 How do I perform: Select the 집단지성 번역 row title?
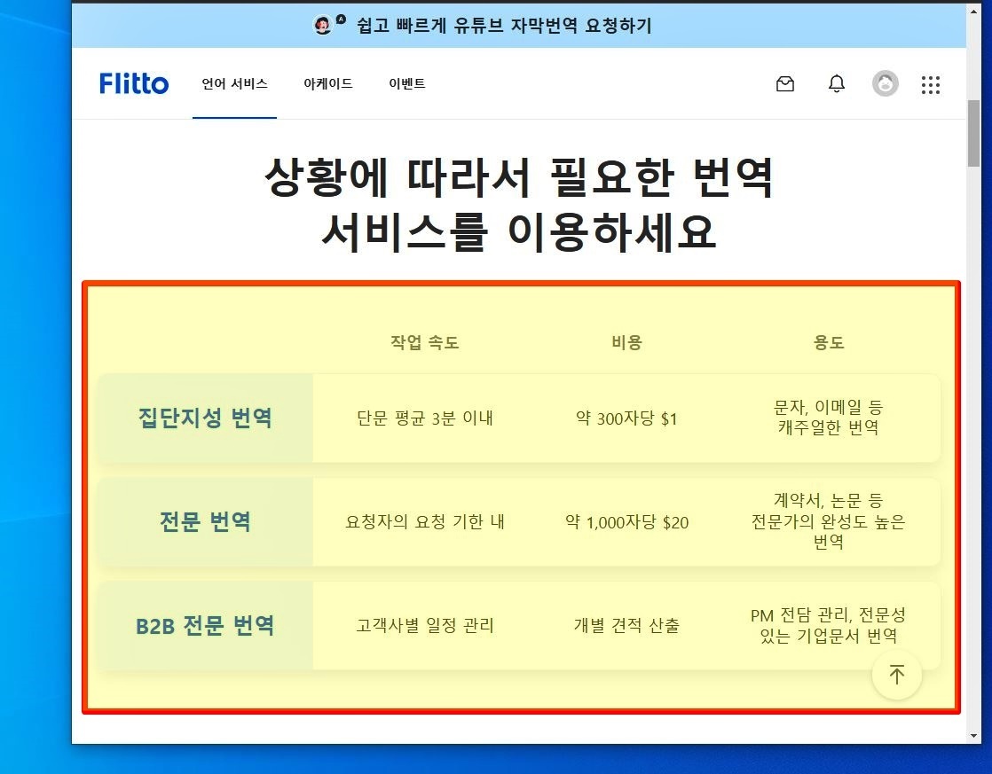point(205,418)
